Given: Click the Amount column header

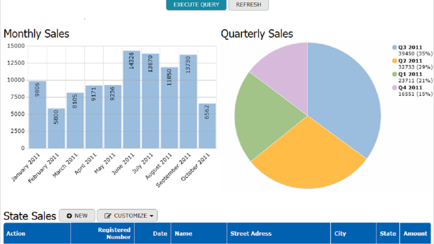Looking at the screenshot, I should [x=415, y=233].
